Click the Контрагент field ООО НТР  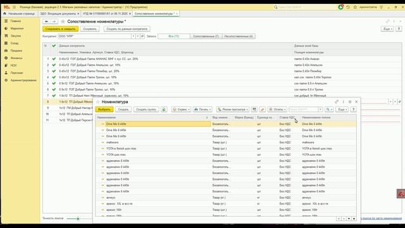[95, 36]
